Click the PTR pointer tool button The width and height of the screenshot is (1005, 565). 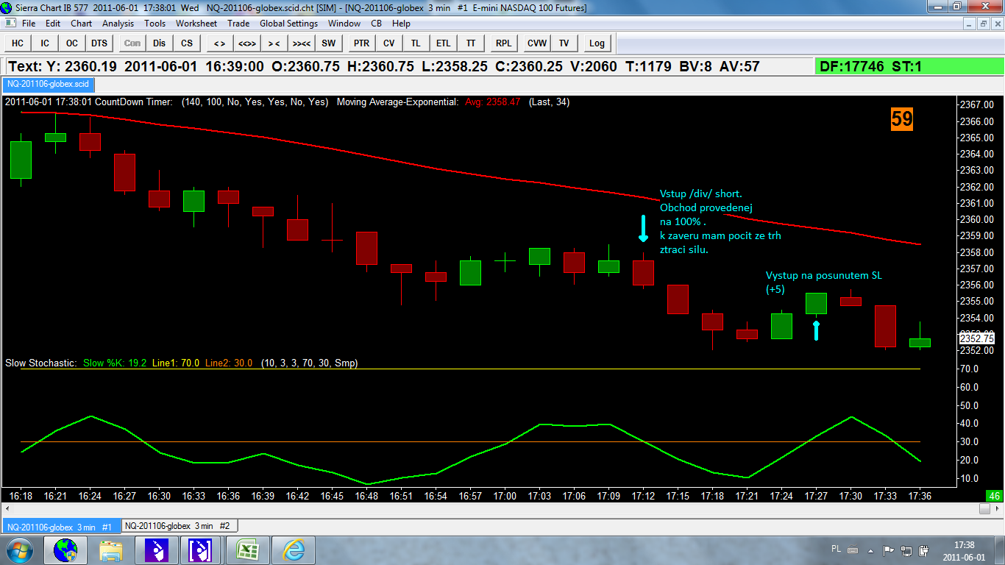(x=361, y=43)
